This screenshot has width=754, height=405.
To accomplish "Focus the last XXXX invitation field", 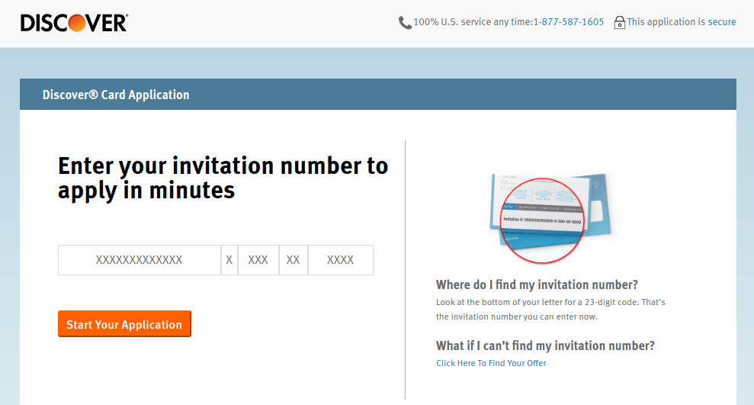I will click(340, 260).
